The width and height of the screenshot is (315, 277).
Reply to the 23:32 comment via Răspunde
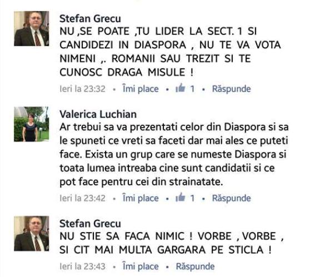[232, 89]
